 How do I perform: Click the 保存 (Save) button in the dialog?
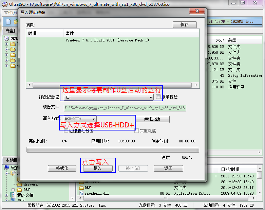click(185, 24)
